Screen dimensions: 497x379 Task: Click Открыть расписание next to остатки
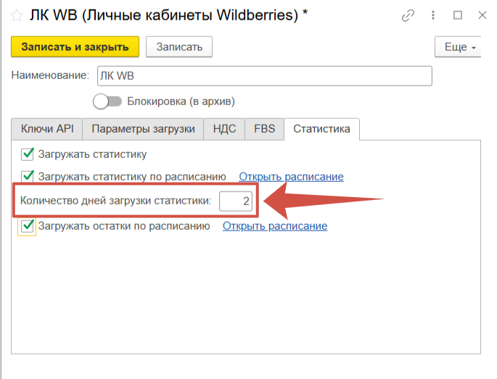tap(275, 226)
